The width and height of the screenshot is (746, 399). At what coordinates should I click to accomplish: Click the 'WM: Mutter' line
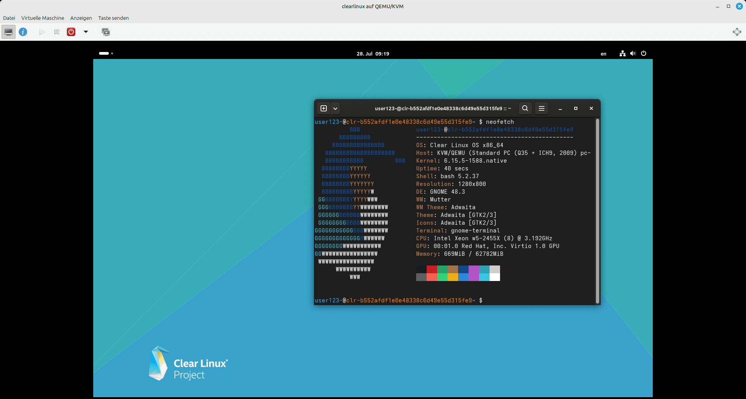(x=434, y=199)
